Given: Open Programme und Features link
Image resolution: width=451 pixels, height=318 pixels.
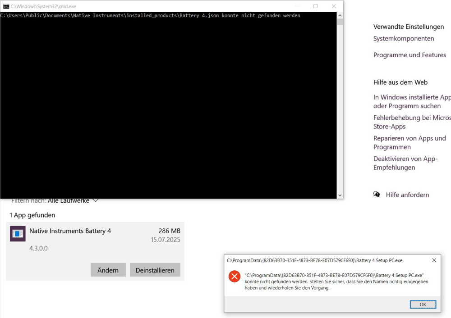Looking at the screenshot, I should click(x=410, y=55).
